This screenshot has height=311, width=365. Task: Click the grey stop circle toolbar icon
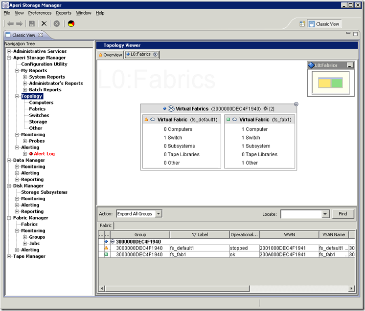(57, 24)
